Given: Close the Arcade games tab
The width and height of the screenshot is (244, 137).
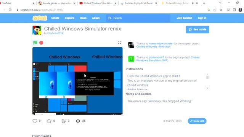Looking at the screenshot, I should (74, 3).
